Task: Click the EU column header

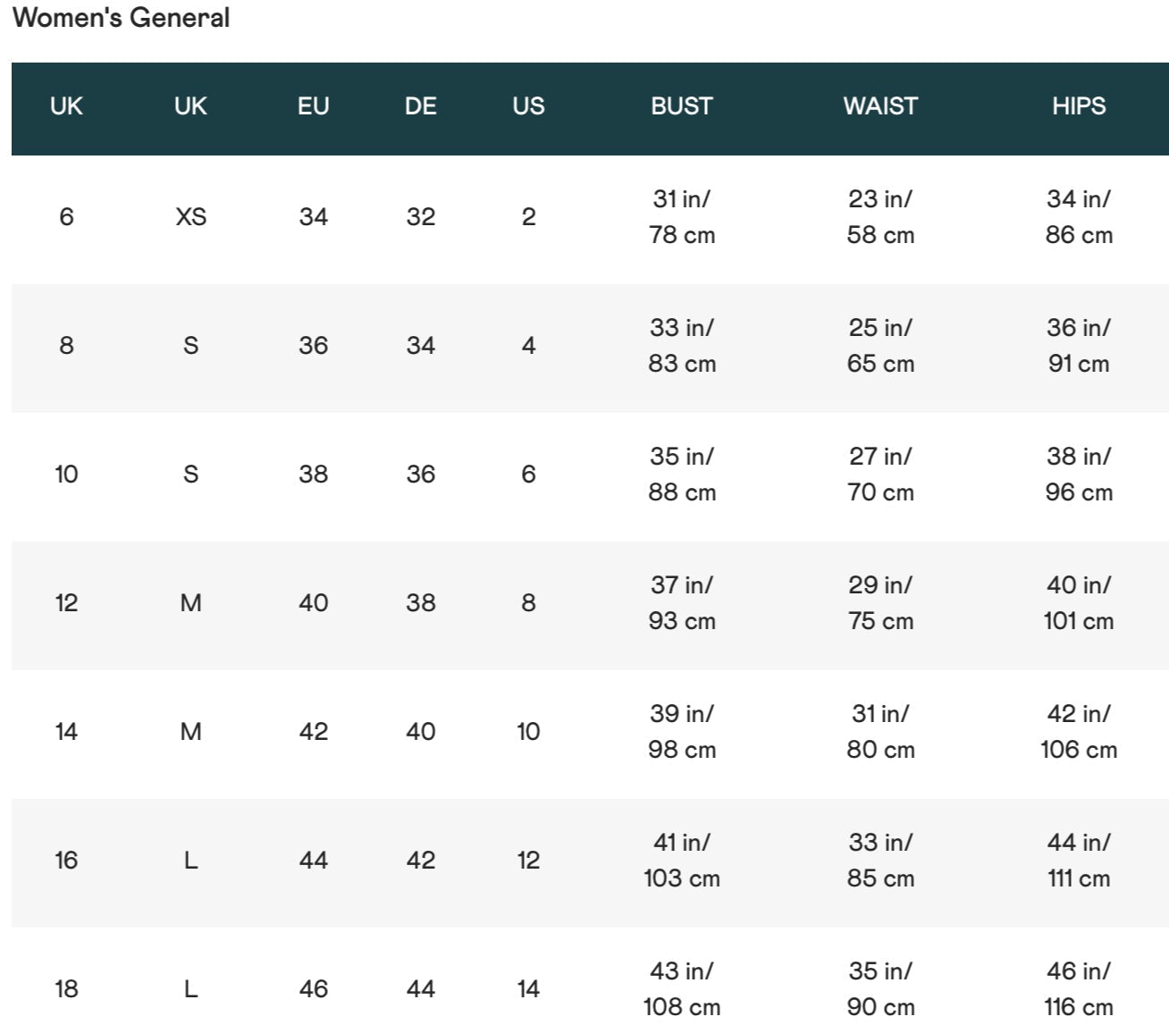Action: [x=314, y=105]
